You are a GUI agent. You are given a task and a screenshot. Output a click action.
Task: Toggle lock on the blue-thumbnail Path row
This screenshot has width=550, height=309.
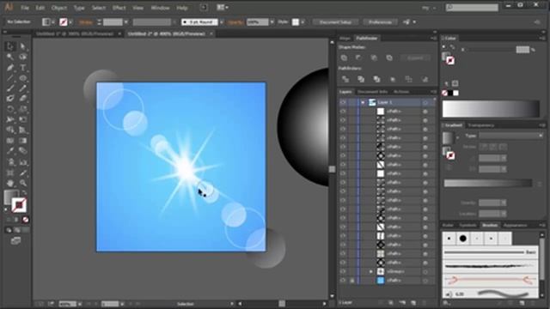351,281
